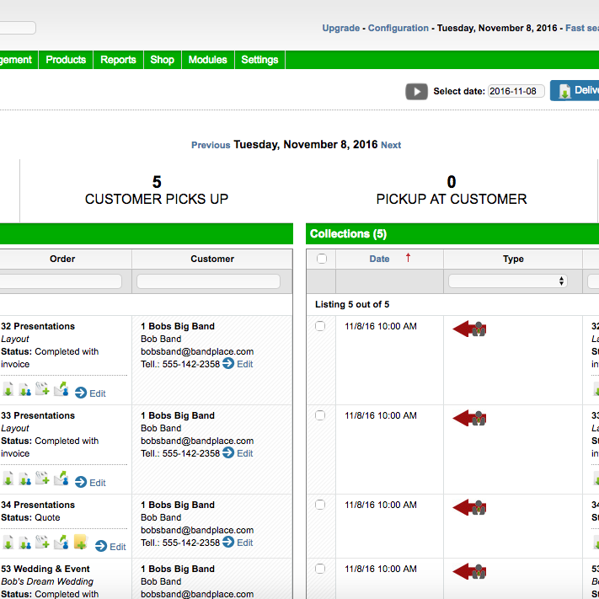Open the Configuration link at top
The width and height of the screenshot is (599, 599).
click(398, 28)
